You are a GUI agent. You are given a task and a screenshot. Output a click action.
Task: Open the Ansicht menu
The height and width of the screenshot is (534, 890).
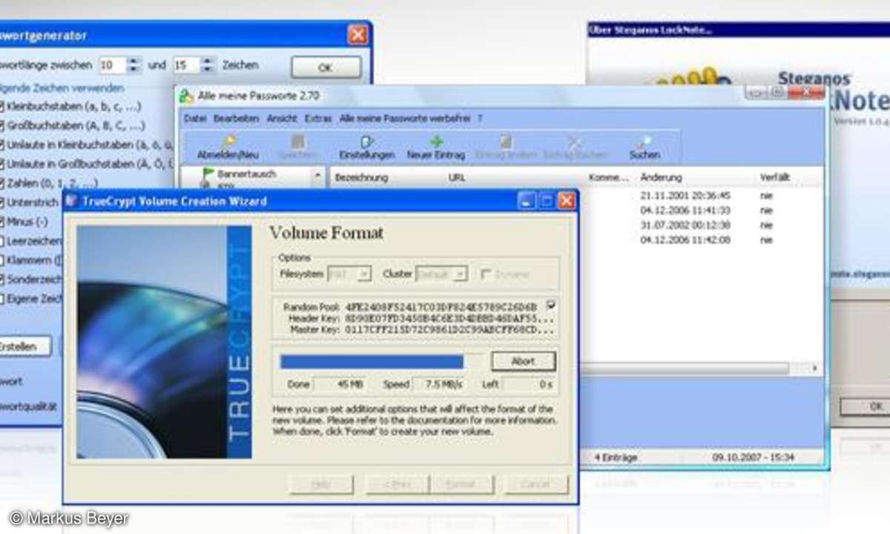[282, 118]
